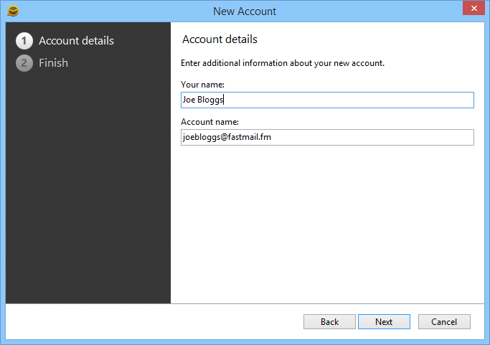
Task: Cancel the New Account wizard
Action: point(444,321)
